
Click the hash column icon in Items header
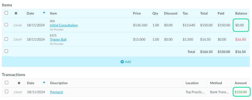(x=16, y=13)
